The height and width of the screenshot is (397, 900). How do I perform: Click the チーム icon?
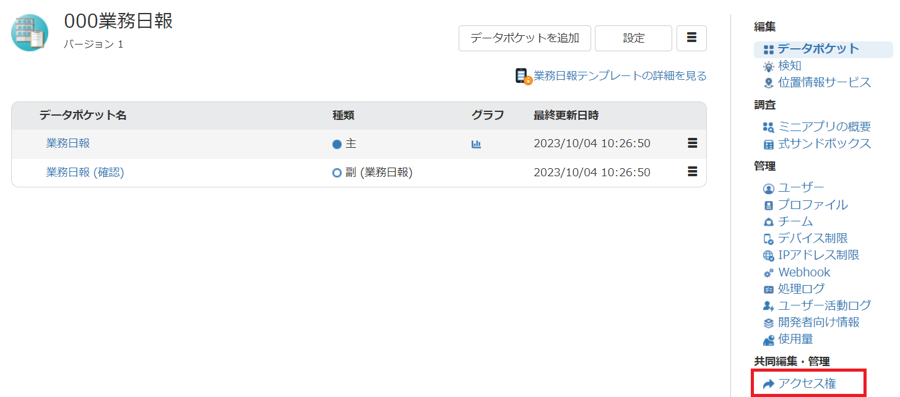click(769, 222)
